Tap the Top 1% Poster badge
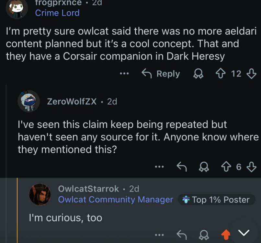Image resolution: width=261 pixels, height=243 pixels. click(216, 200)
